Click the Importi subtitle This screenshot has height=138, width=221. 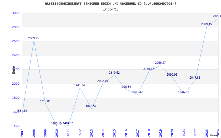tap(110, 9)
